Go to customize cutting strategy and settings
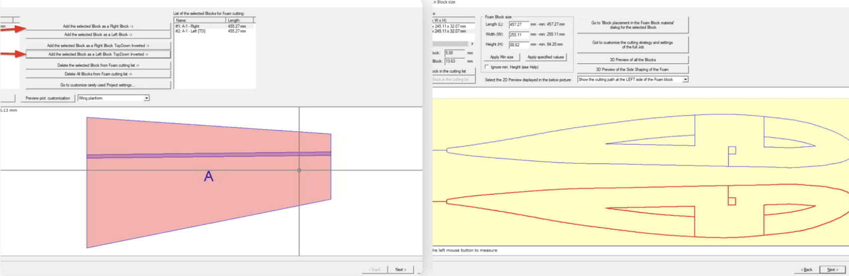Viewport: 849px width, 276px height. point(632,45)
